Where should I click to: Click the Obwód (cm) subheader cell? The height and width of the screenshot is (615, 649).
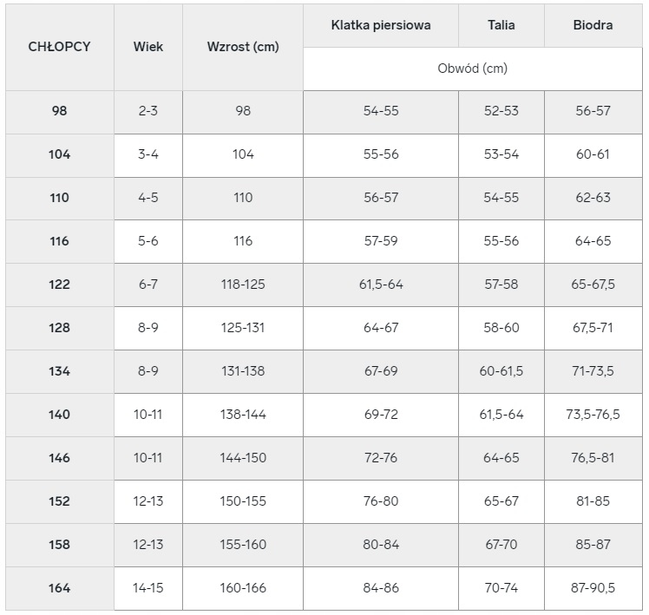[x=473, y=69]
